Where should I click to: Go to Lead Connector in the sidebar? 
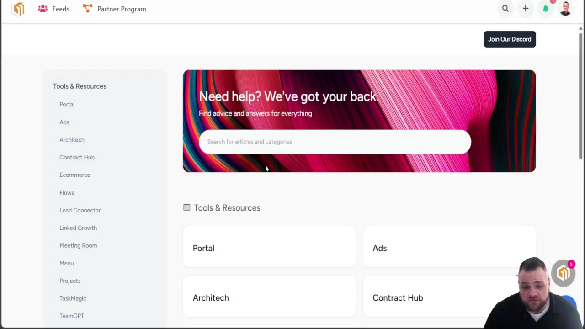(80, 210)
